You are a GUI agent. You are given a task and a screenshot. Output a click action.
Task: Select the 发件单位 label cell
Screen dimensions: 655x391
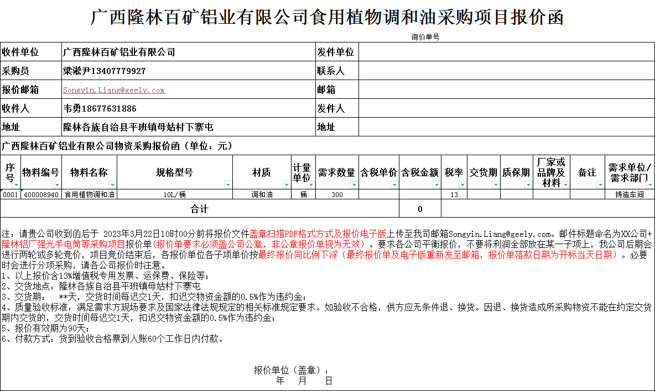(337, 52)
